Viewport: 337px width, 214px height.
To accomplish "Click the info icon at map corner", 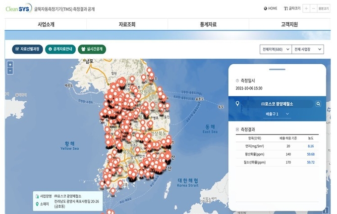I will [325, 209].
